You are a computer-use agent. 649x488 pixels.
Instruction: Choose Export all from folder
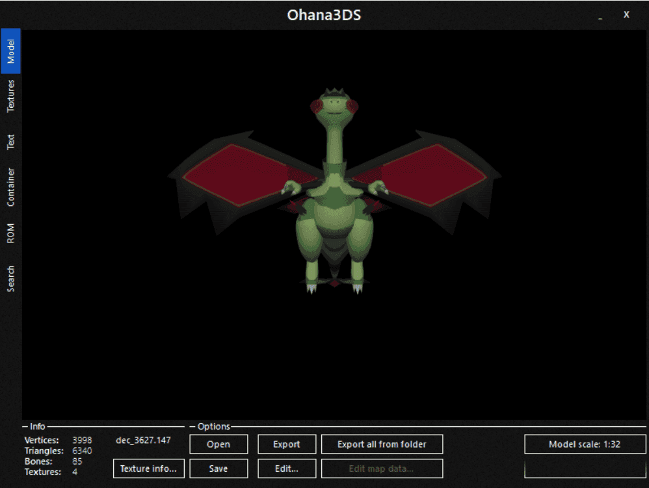point(382,444)
